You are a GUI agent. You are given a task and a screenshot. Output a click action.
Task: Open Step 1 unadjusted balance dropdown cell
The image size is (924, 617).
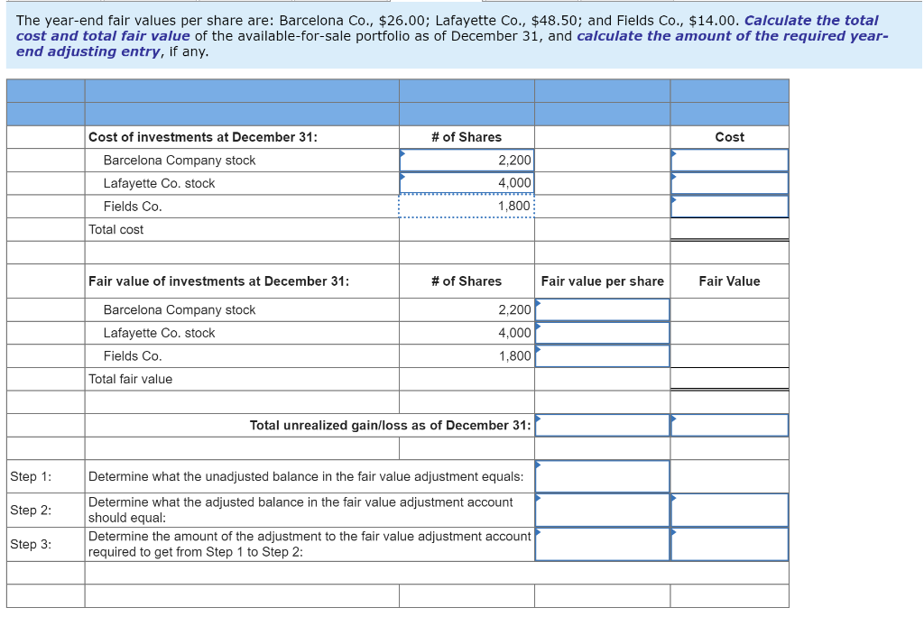[602, 476]
